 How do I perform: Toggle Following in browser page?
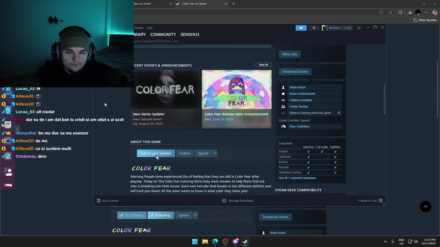click(161, 215)
